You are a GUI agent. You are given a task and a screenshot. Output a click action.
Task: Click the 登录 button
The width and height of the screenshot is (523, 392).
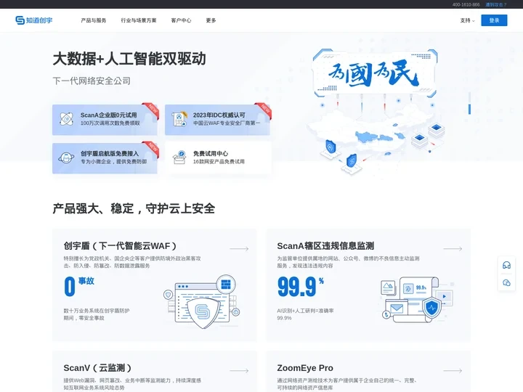click(494, 20)
